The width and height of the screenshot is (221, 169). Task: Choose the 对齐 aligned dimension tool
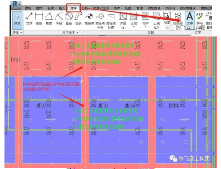(29, 19)
